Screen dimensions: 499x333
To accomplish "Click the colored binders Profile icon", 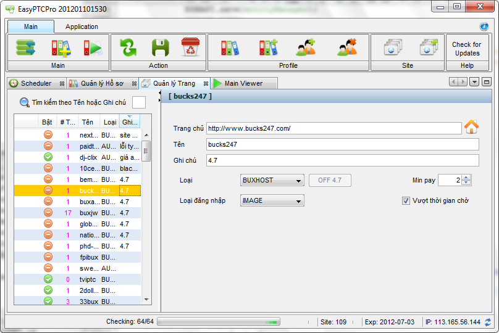I will click(x=230, y=48).
